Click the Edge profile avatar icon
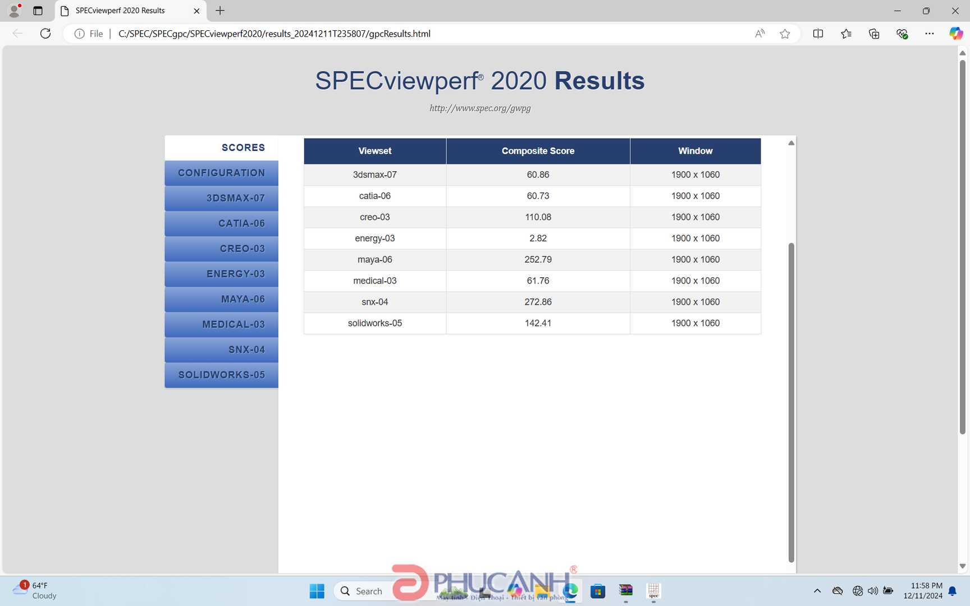Screen dimensions: 970x606 click(15, 11)
